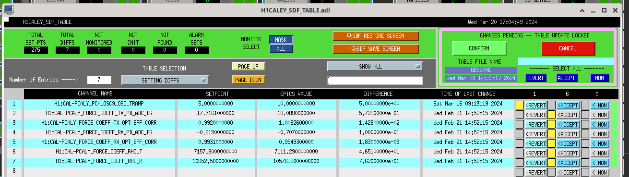Select channel H1:CAL-PCALY_FORCE_COEFF_RHO_T
The width and height of the screenshot is (629, 177).
tap(99, 152)
